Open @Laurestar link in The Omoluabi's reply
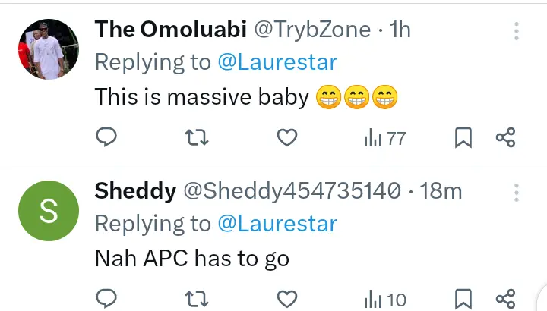This screenshot has width=547, height=311. coord(277,63)
